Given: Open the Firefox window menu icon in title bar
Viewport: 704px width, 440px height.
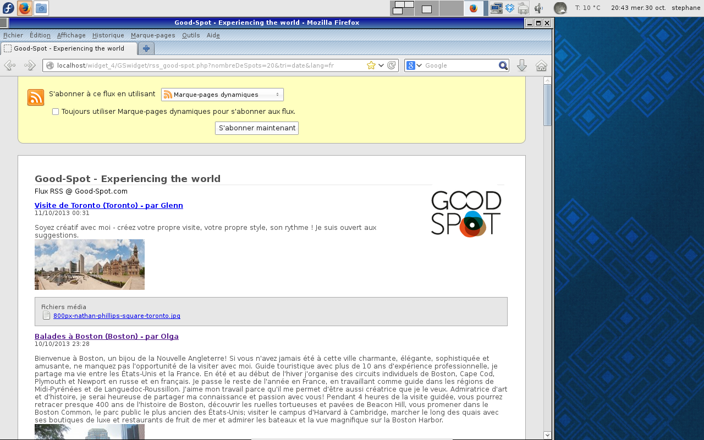Looking at the screenshot, I should point(4,23).
